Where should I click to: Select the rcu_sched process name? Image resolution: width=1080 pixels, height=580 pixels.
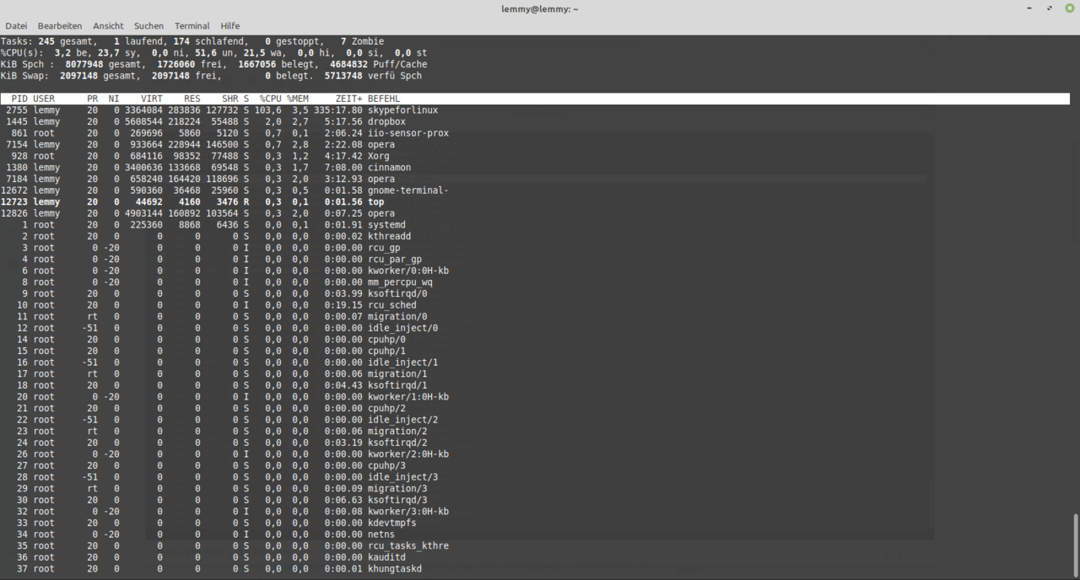pos(392,305)
